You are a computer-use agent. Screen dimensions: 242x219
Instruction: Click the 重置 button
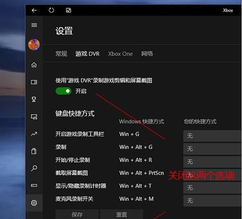(x=122, y=214)
